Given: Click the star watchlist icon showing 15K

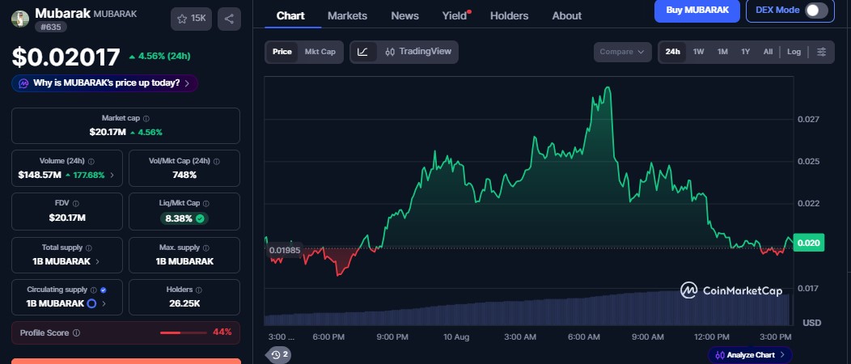Looking at the screenshot, I should 191,19.
